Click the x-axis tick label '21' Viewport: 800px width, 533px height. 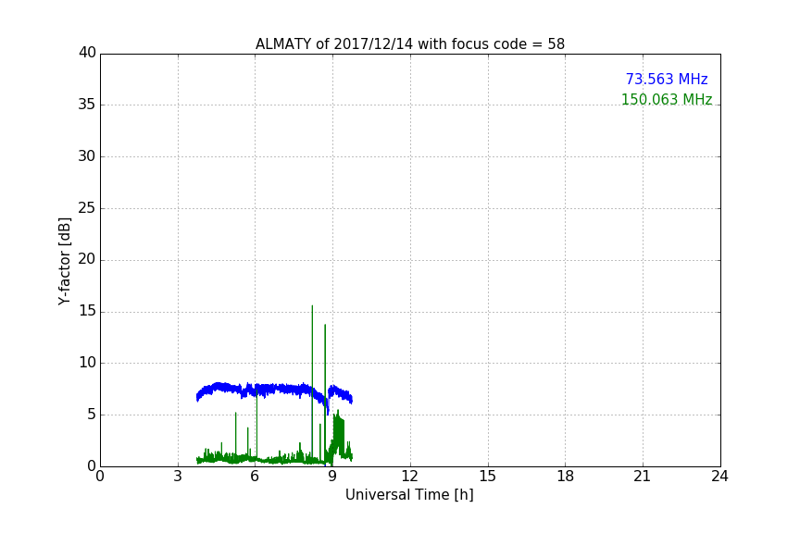coord(643,477)
